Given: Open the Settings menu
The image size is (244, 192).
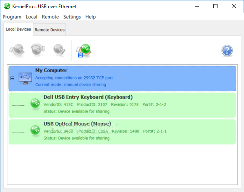Looking at the screenshot, I should [x=72, y=17].
